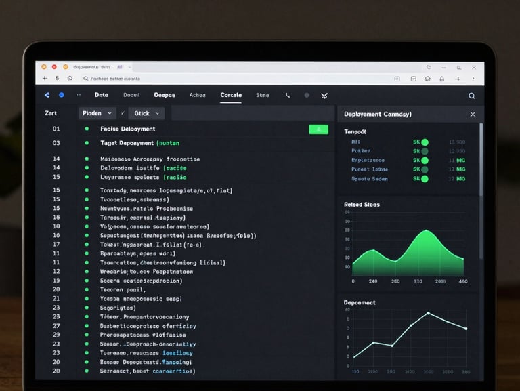The width and height of the screenshot is (520, 391).
Task: Click the S icon in browser toolbar
Action: click(57, 79)
